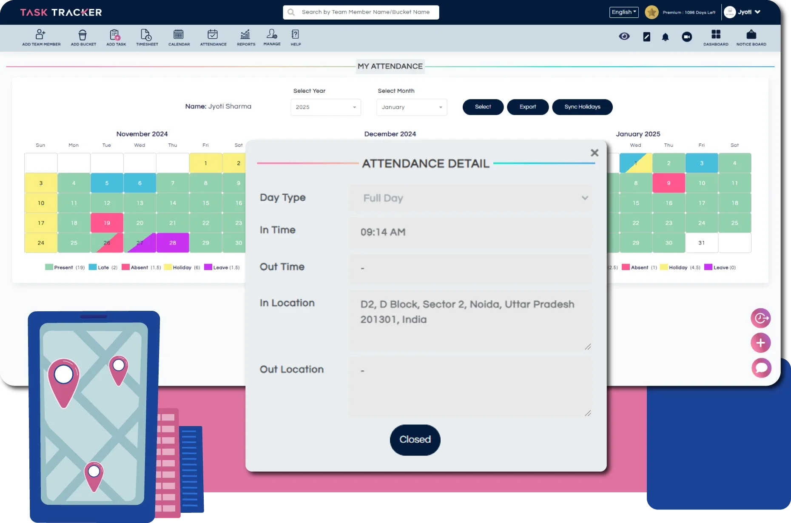Open the Timesheet section
The height and width of the screenshot is (523, 791).
147,37
